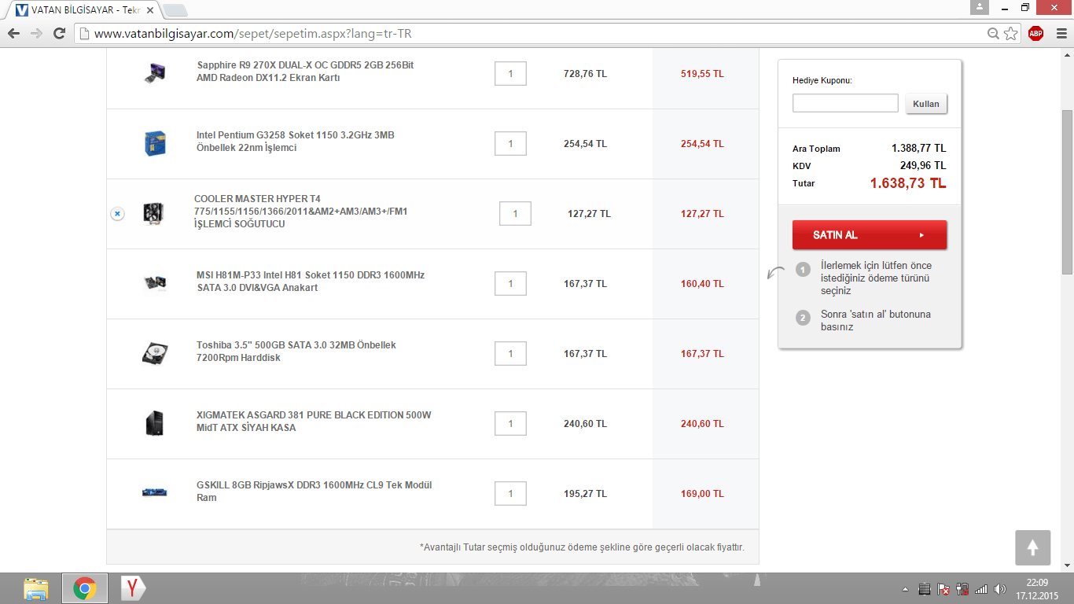Show hidden system tray icons

click(905, 589)
